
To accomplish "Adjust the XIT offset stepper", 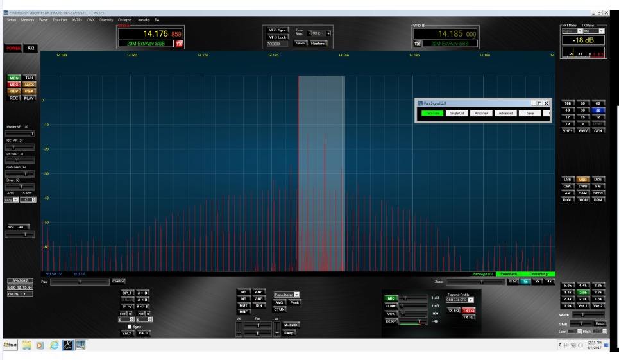I will (x=144, y=320).
